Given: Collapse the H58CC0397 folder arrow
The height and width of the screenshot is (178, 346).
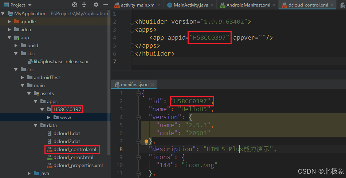Looking at the screenshot, I should click(42, 109).
